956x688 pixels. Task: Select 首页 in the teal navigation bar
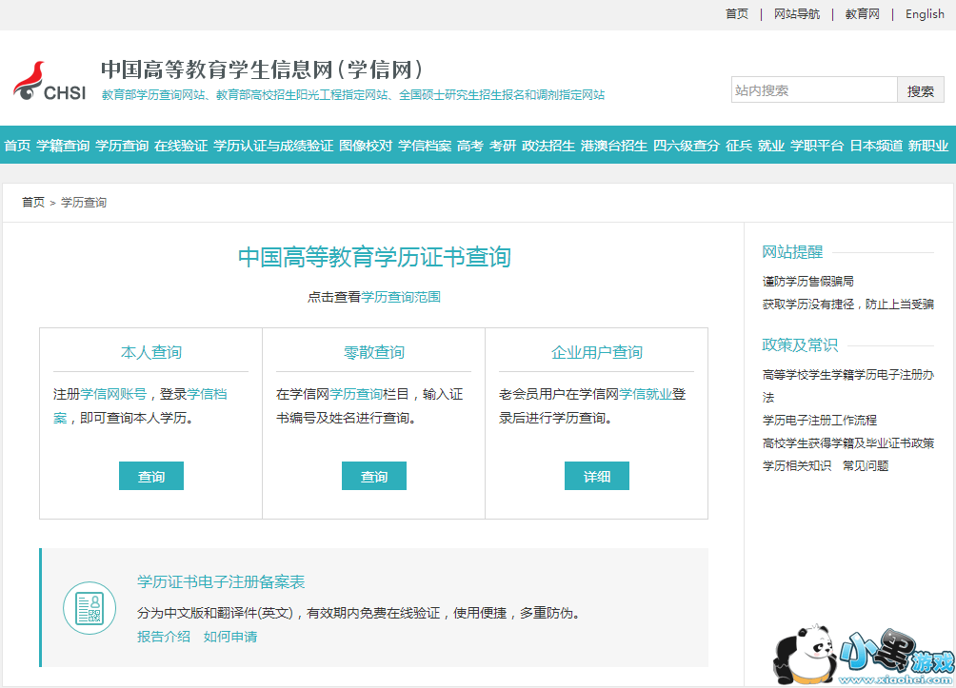point(17,146)
